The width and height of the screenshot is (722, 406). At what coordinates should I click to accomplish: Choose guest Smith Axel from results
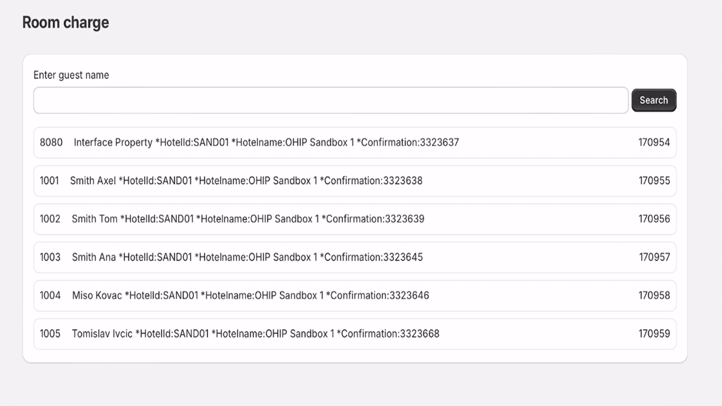246,181
